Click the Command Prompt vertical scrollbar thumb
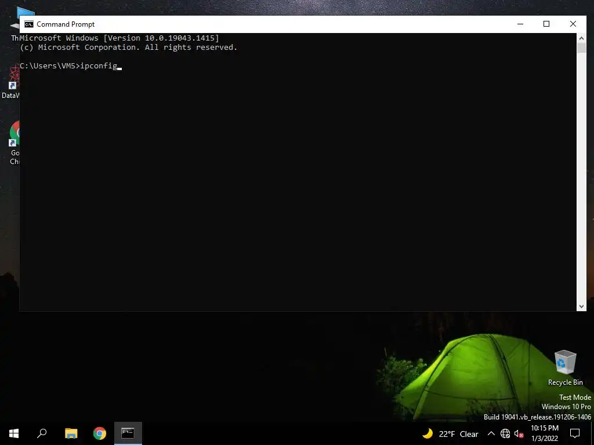Viewport: 594px width, 445px height. tap(581, 48)
